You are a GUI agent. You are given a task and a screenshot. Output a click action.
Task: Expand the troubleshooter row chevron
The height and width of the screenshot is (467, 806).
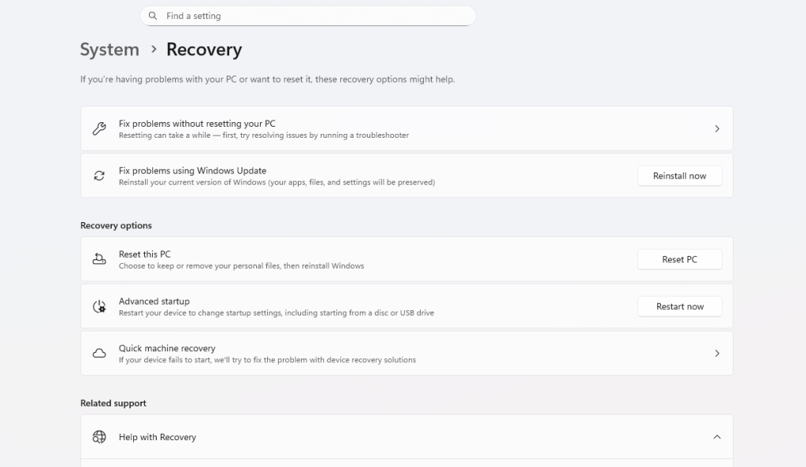tap(716, 128)
